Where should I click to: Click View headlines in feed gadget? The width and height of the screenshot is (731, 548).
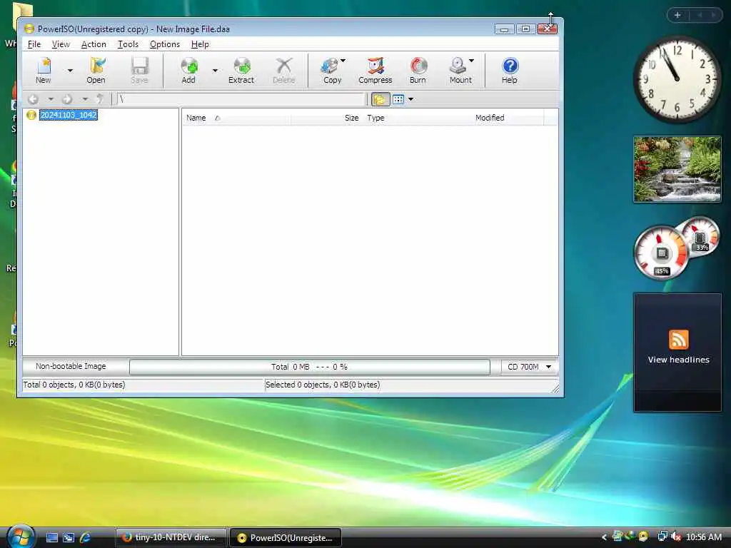pos(678,360)
